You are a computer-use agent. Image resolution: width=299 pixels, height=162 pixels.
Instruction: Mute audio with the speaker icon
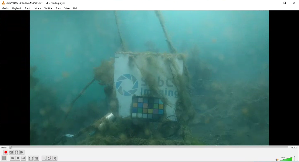(x=277, y=160)
